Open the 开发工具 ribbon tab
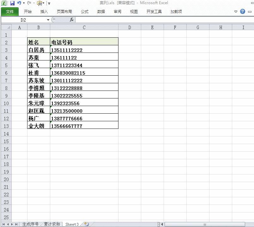 (154, 12)
